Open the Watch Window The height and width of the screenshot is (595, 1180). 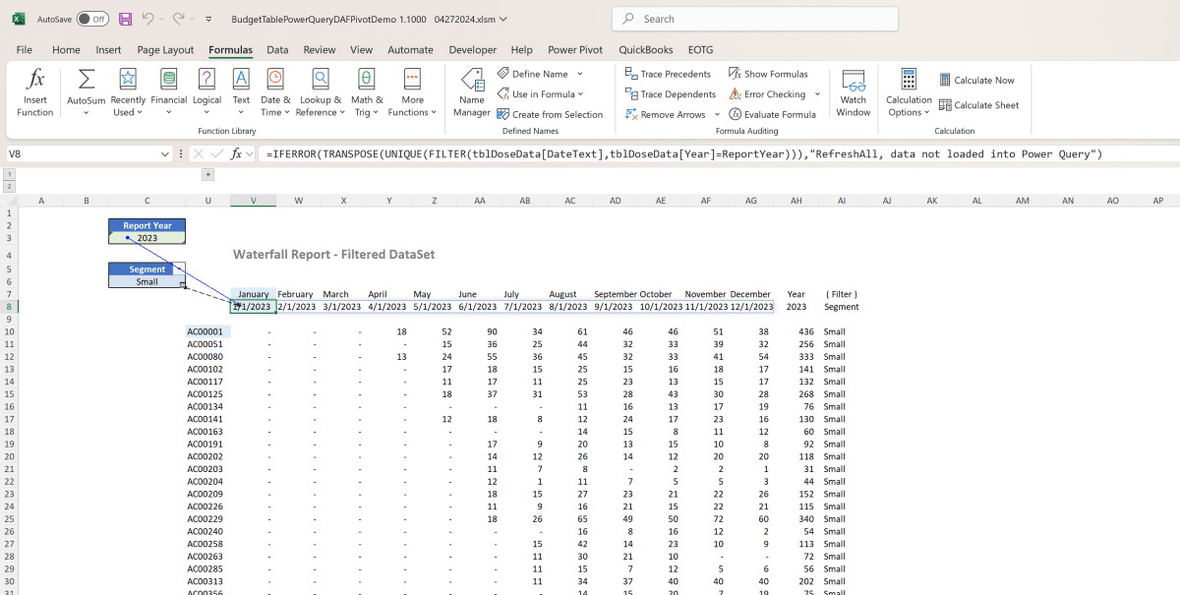coord(854,93)
